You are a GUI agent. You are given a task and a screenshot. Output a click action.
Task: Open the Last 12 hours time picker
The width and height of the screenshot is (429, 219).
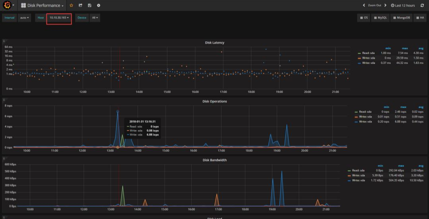[403, 6]
